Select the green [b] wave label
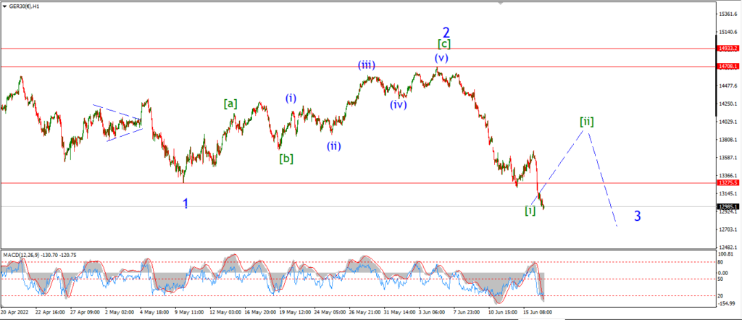Image resolution: width=742 pixels, height=320 pixels. coord(285,159)
